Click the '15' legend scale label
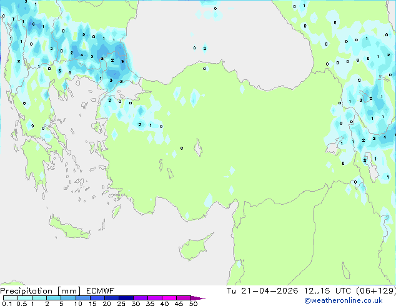This screenshot has height=306, width=396. tap(92, 304)
